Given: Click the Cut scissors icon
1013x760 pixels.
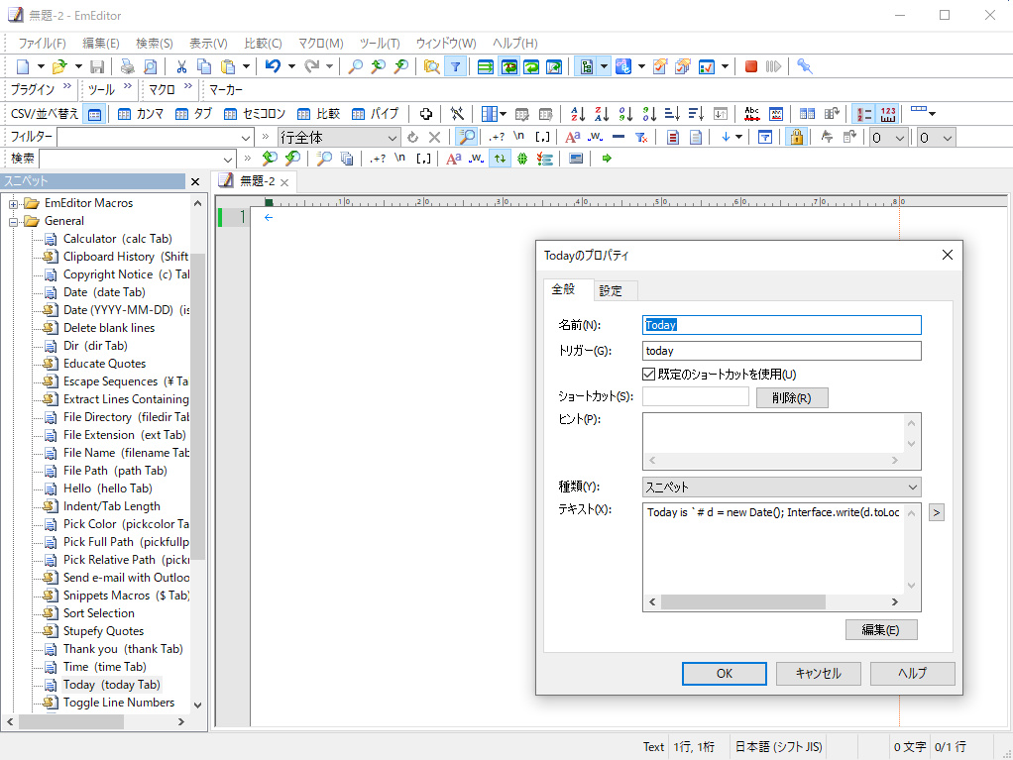Looking at the screenshot, I should 181,66.
